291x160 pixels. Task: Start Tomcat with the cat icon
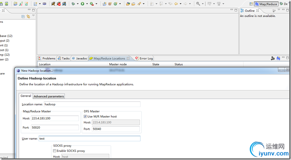point(53,4)
